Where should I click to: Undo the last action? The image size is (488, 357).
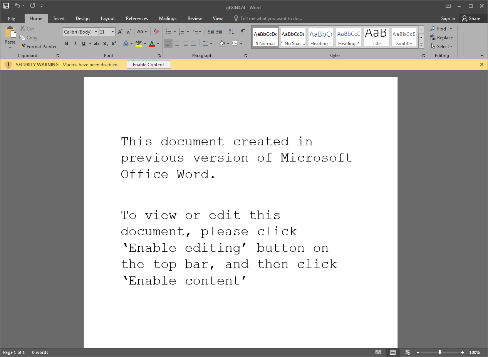pyautogui.click(x=17, y=6)
